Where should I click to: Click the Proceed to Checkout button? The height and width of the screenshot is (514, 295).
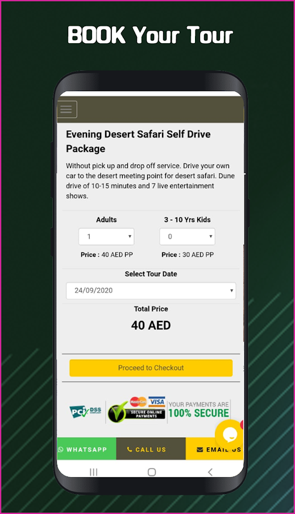(x=151, y=368)
